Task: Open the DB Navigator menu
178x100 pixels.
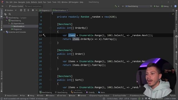Action: (x=73, y=2)
